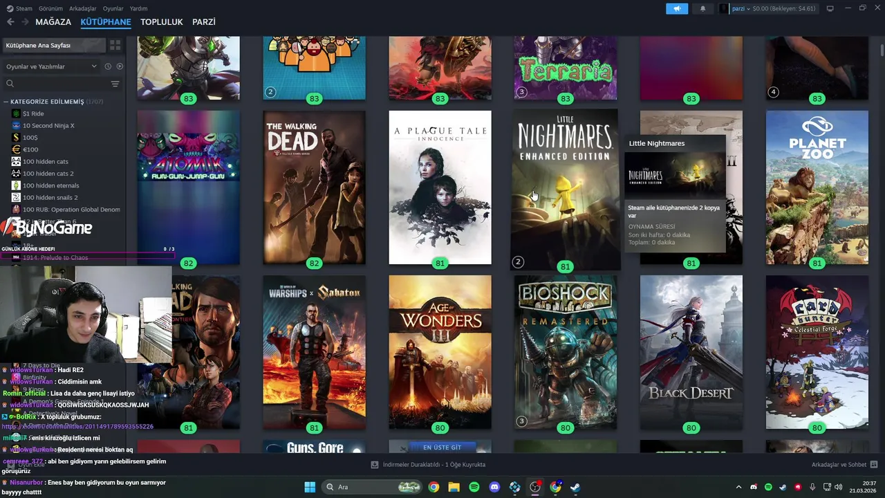
Task: Open Cats Hunter Celestial Forge cover
Action: [x=817, y=352]
